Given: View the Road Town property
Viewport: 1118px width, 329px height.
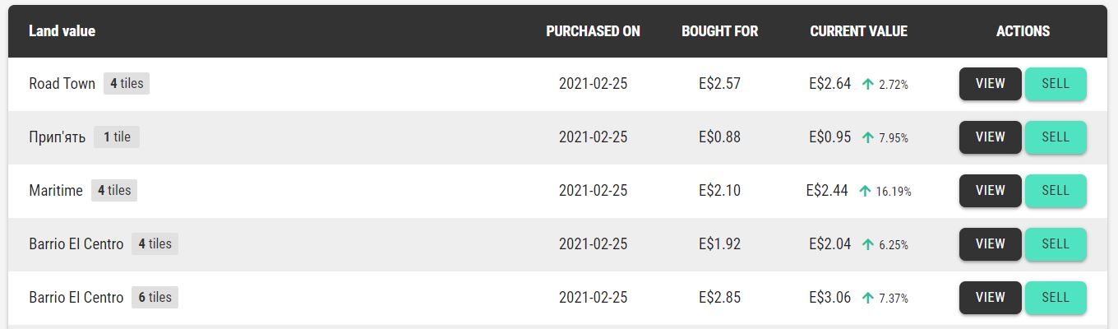Looking at the screenshot, I should [990, 84].
